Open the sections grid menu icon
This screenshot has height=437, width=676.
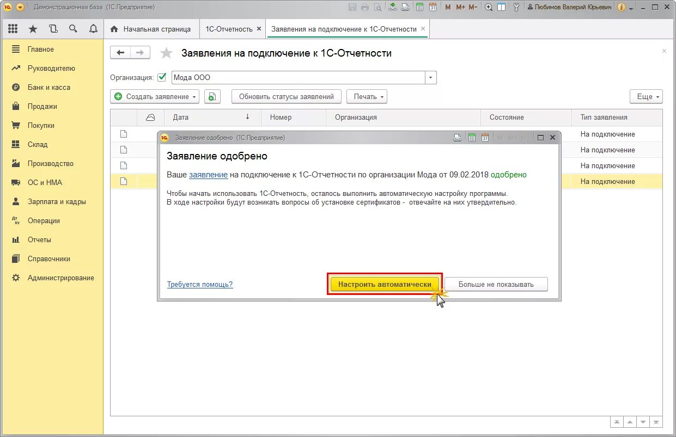(13, 29)
